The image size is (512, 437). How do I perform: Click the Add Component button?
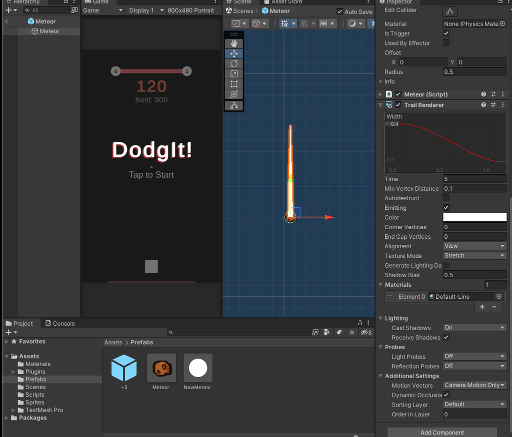[x=441, y=433]
